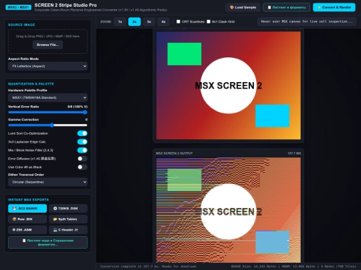Screen dimensions: 361x270
Task: Click C Header .H export button
Action: (68, 229)
